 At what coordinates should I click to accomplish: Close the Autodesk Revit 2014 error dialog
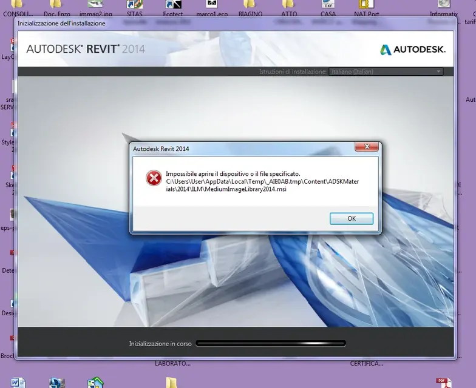pyautogui.click(x=367, y=147)
